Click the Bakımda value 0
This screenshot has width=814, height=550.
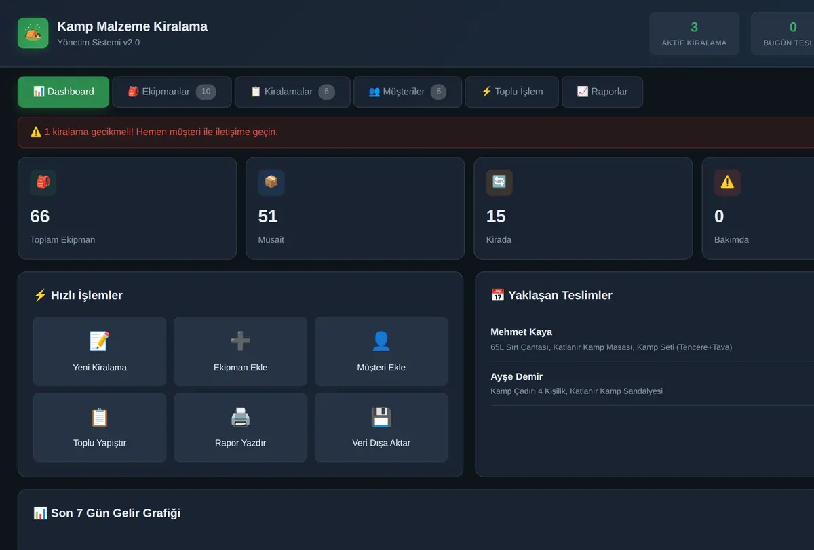[719, 216]
